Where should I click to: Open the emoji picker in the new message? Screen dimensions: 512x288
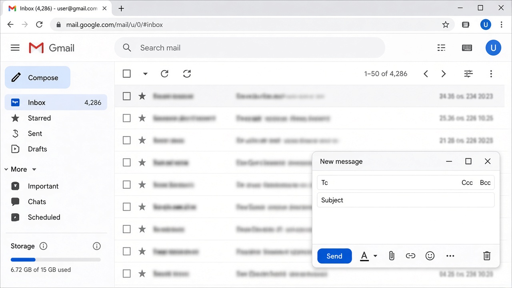(x=430, y=256)
